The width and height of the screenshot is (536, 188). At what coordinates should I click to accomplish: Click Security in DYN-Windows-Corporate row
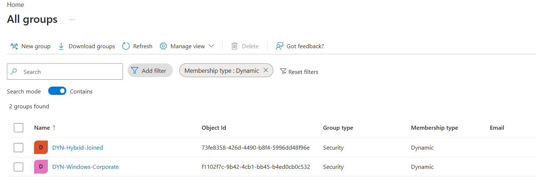pos(333,167)
